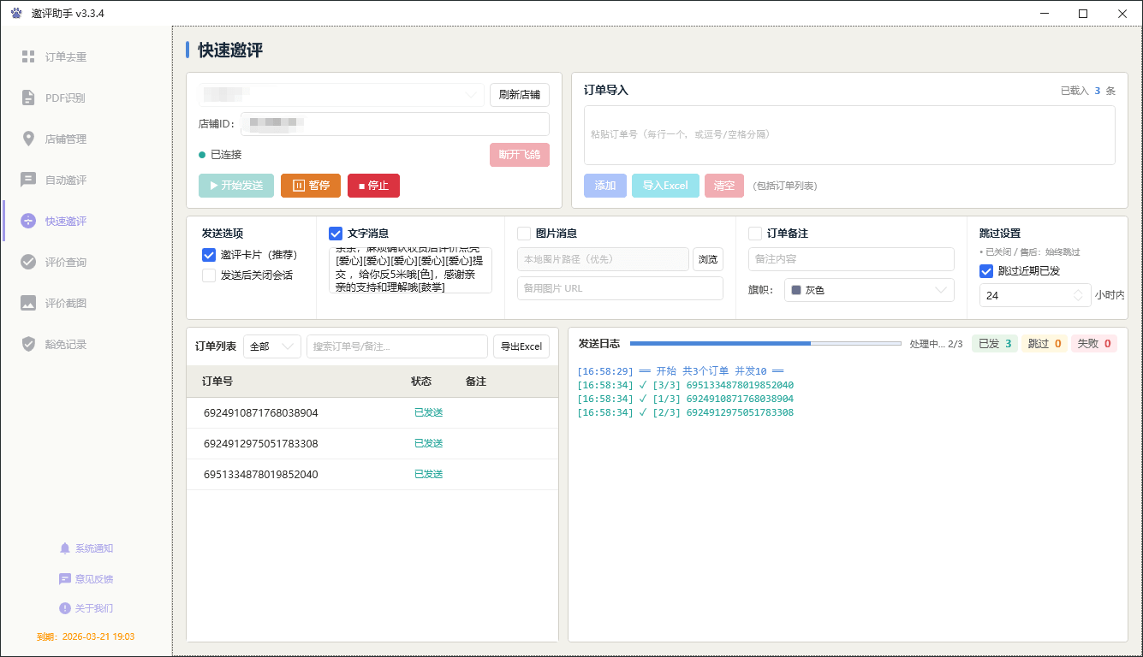This screenshot has height=657, width=1143.
Task: Click the send log progress bar
Action: (x=765, y=344)
